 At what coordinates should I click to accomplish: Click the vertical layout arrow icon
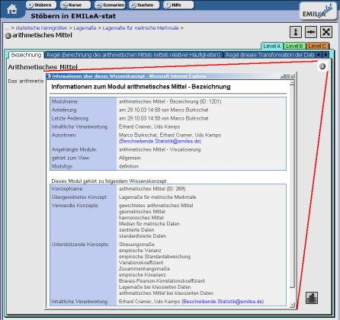click(296, 32)
